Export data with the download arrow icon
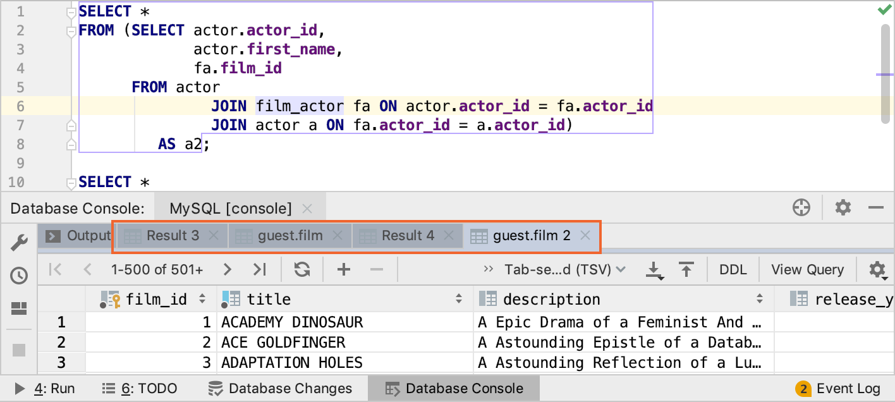Image resolution: width=895 pixels, height=402 pixels. tap(654, 271)
